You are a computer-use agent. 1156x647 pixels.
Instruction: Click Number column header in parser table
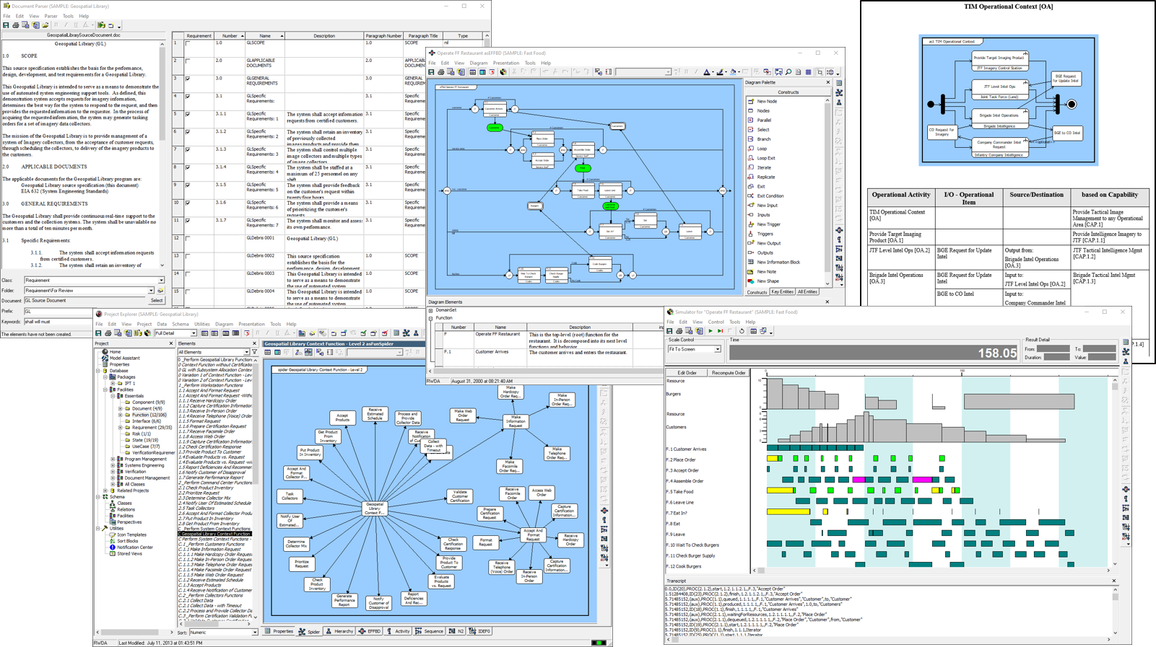230,35
